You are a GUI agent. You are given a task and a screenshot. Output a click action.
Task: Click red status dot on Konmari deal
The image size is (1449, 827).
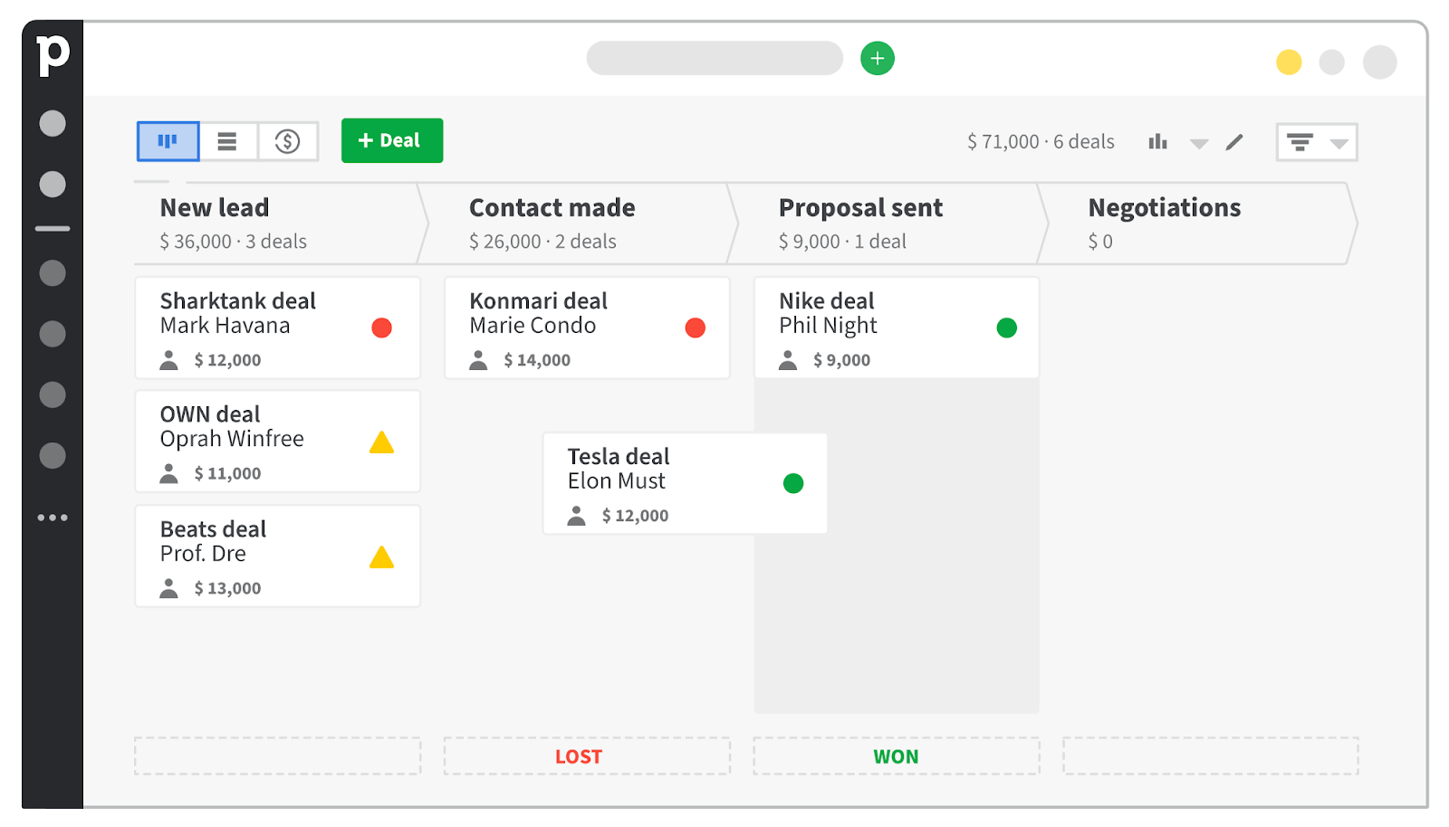pos(695,328)
